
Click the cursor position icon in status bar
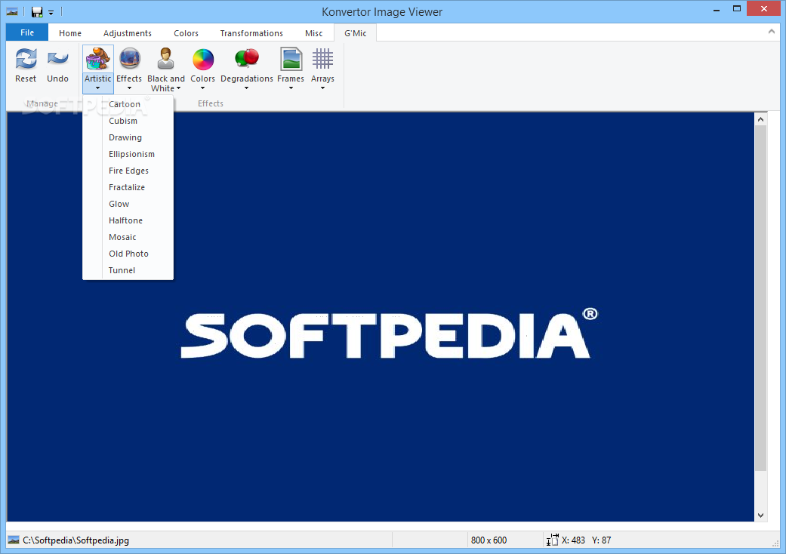pyautogui.click(x=552, y=540)
